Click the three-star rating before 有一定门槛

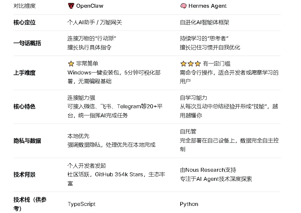190,64
